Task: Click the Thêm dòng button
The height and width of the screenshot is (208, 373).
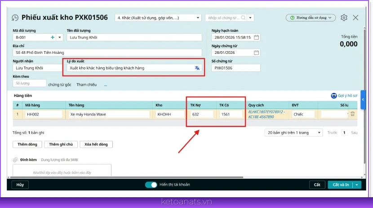Action: click(x=27, y=144)
